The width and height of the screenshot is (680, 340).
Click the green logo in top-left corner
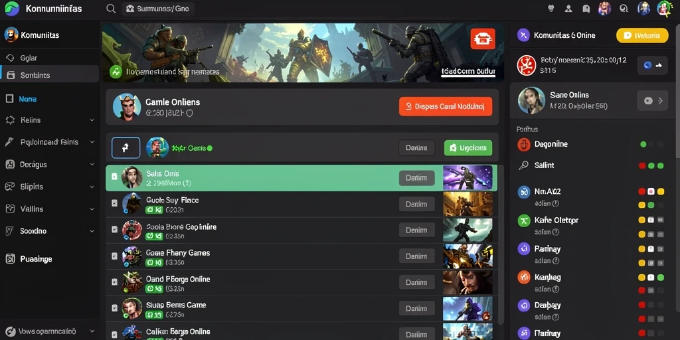(x=12, y=8)
